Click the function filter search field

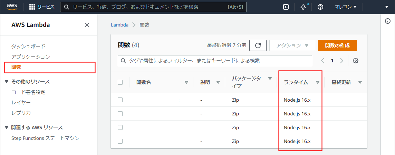coord(215,61)
